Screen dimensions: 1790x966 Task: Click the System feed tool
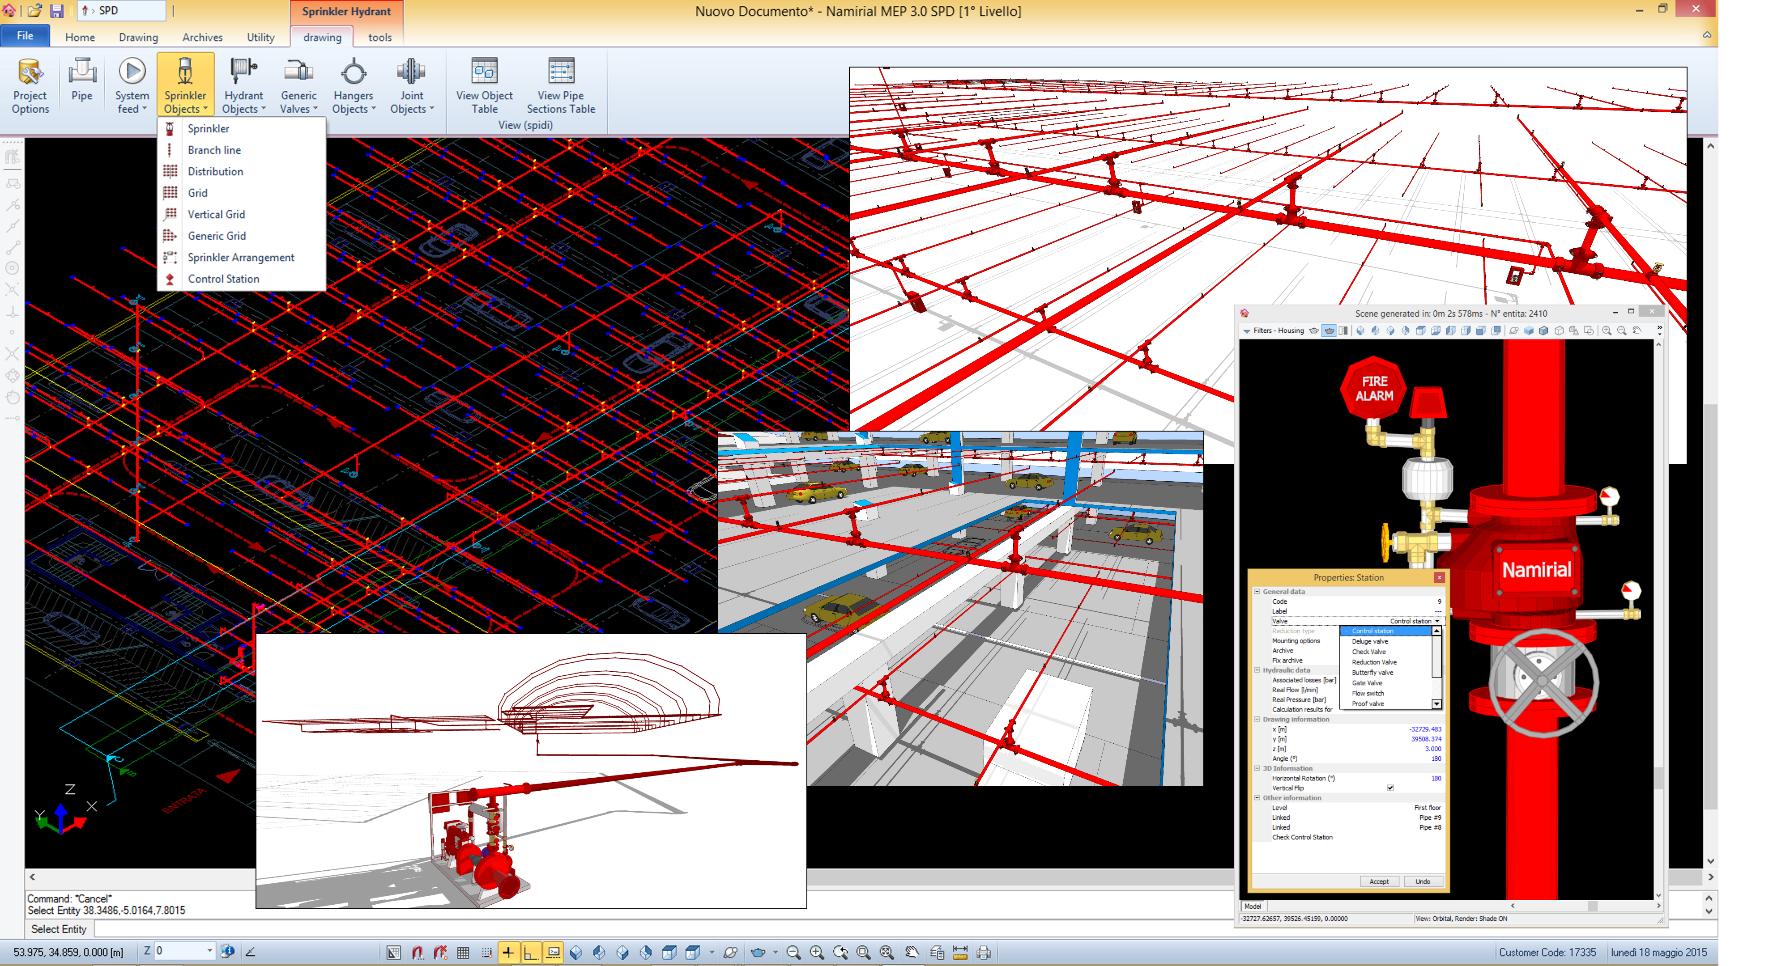(132, 85)
